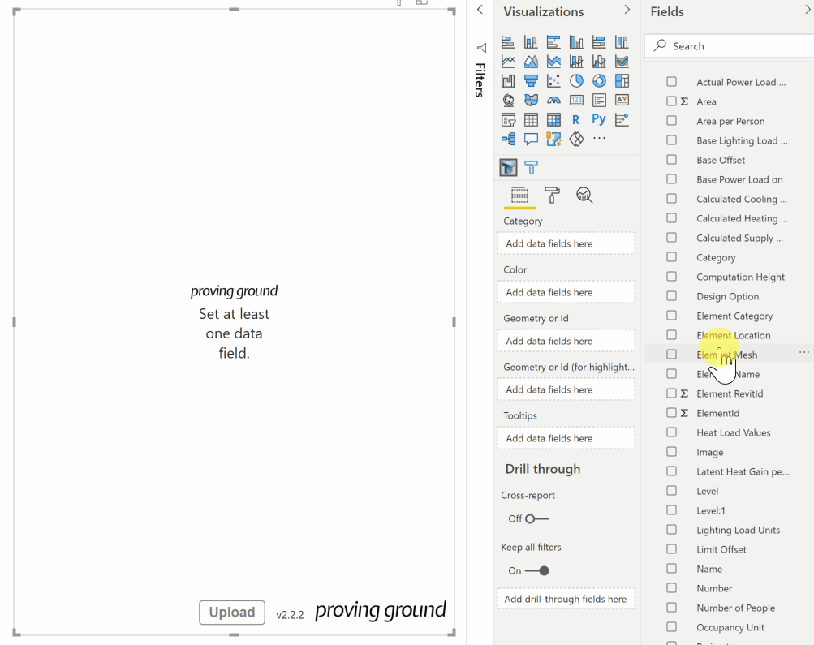Insert a gauge visual
This screenshot has height=645, width=814.
[x=553, y=100]
